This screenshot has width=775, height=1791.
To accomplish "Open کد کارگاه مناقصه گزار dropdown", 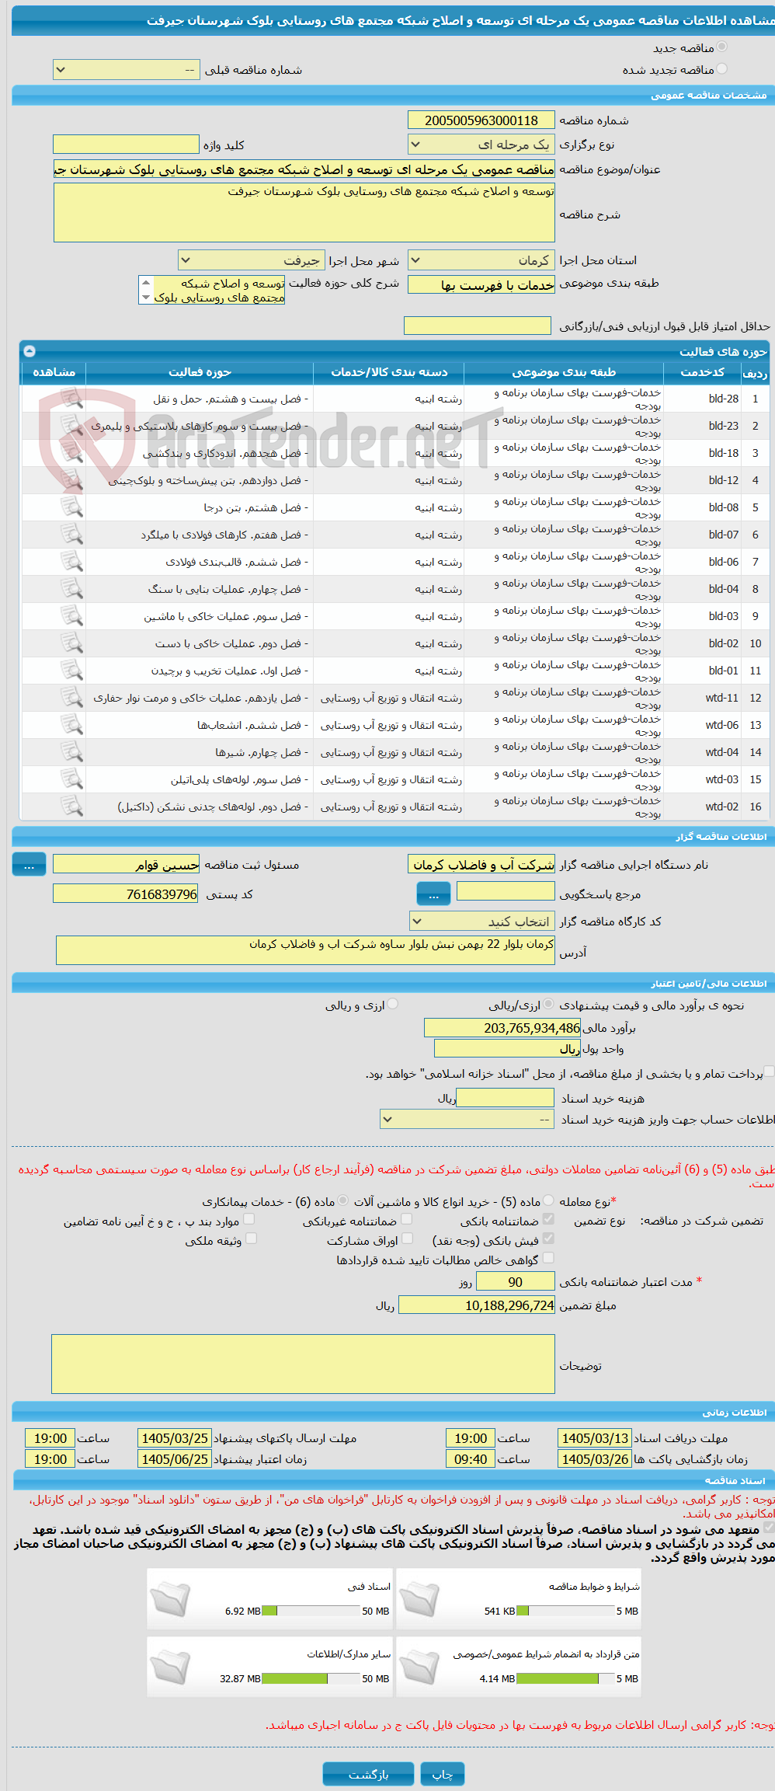I will 481,922.
